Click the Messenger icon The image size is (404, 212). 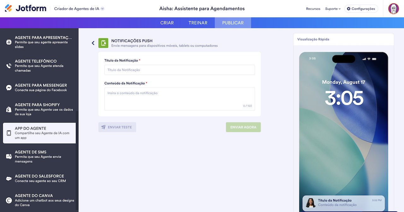pyautogui.click(x=9, y=88)
